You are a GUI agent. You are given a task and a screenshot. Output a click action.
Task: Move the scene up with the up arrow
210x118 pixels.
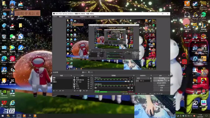tap(60, 91)
